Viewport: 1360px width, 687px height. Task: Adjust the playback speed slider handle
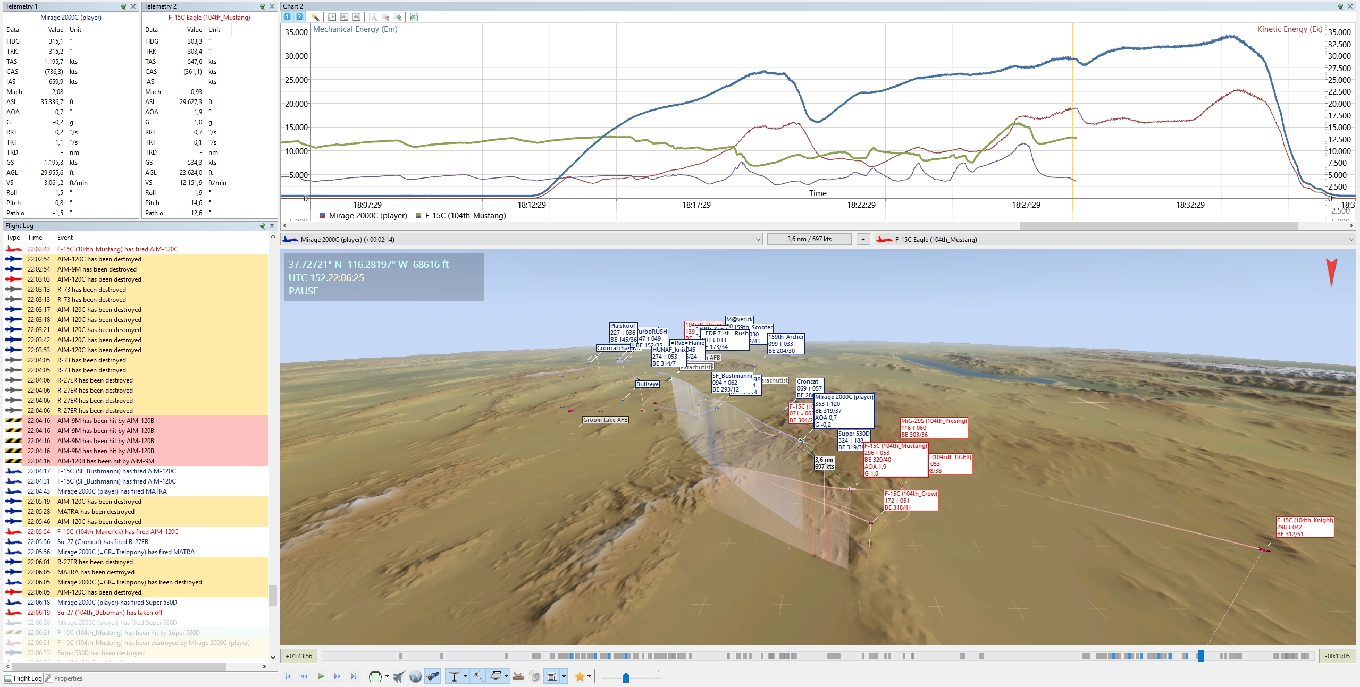tap(626, 677)
